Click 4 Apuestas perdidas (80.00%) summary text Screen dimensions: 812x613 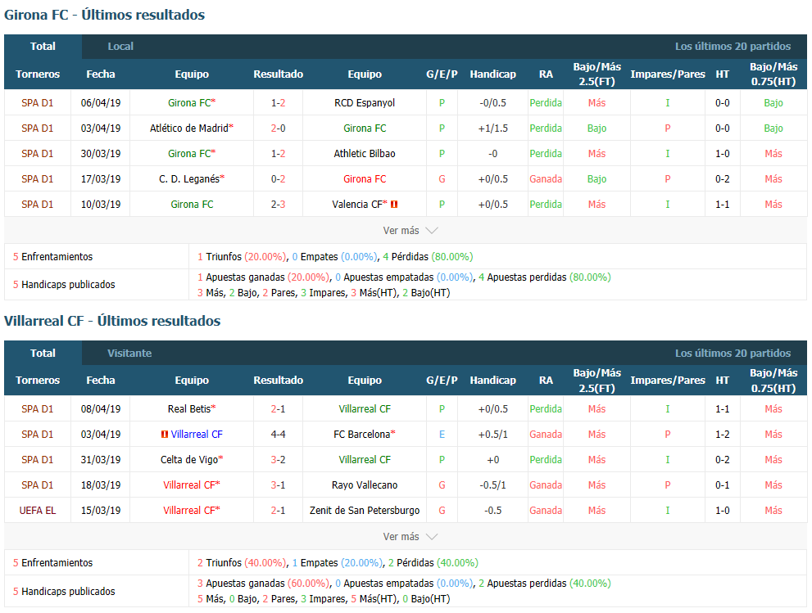[x=544, y=277]
